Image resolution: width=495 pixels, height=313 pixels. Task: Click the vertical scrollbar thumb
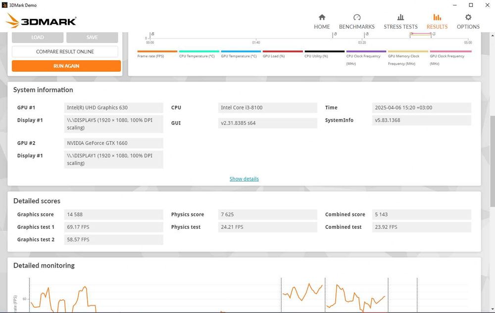pos(492,161)
